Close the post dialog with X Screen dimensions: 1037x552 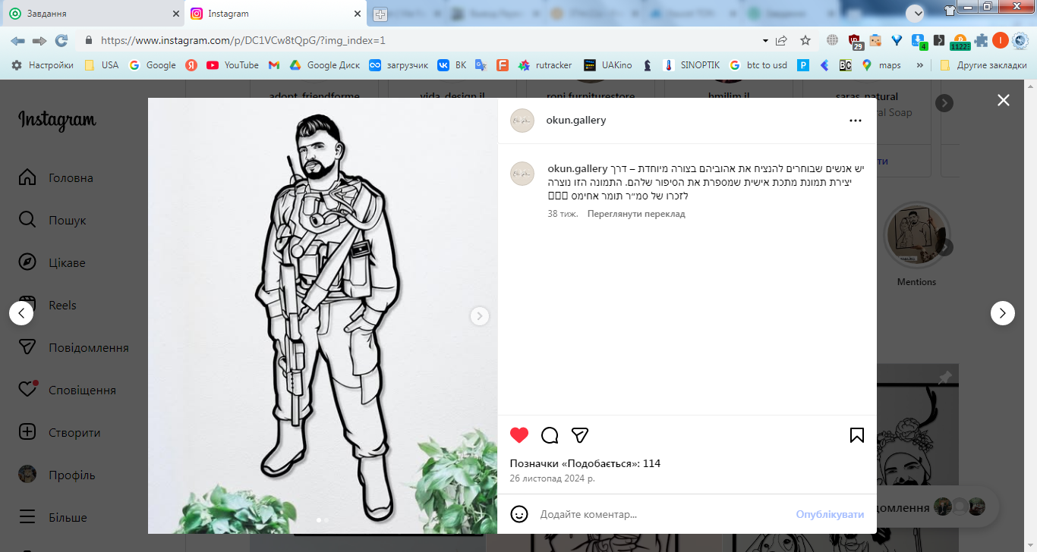[x=1004, y=100]
